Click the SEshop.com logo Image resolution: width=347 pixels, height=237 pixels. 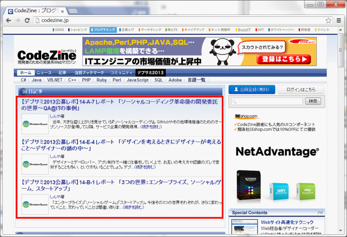pos(246,116)
